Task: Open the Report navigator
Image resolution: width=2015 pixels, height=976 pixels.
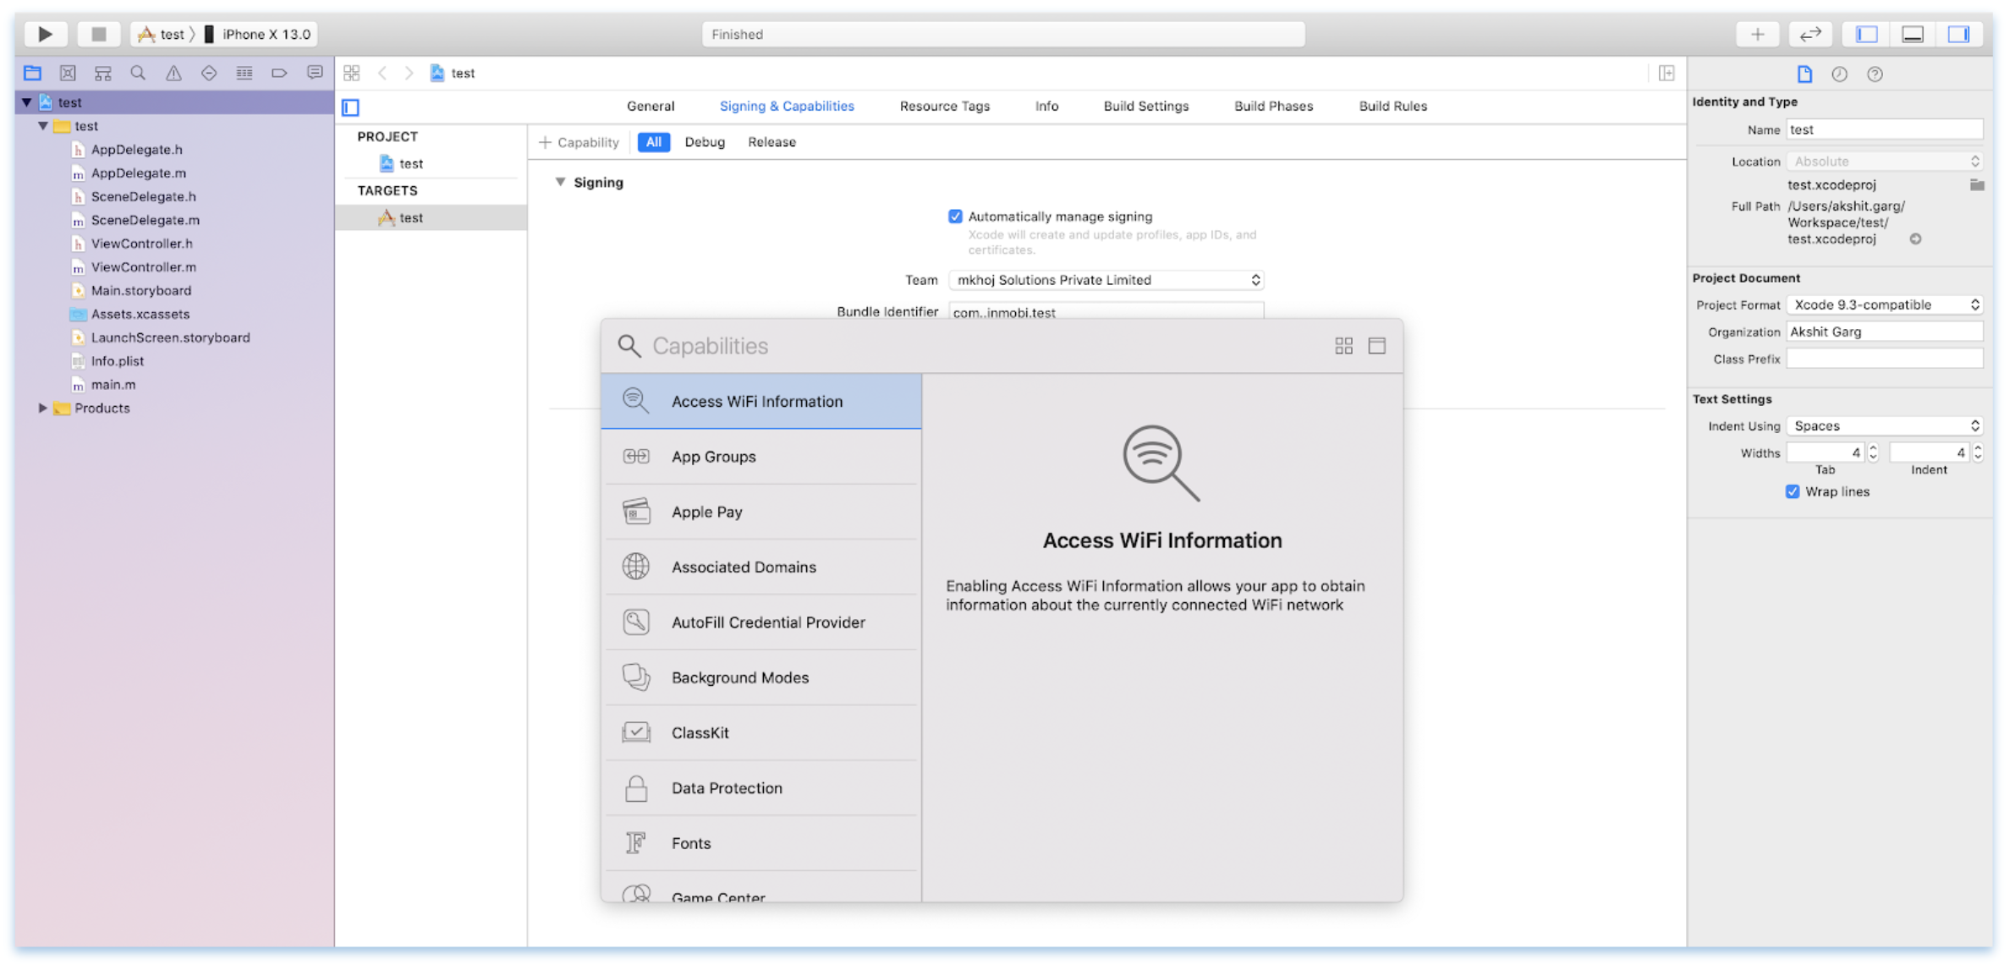Action: coord(315,74)
